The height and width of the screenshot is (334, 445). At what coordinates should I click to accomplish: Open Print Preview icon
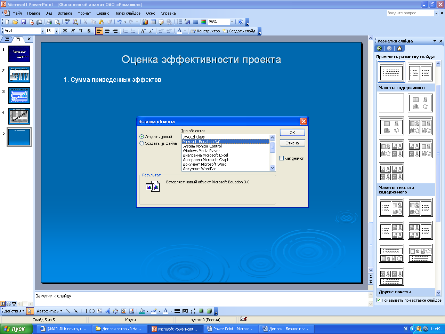pos(57,22)
